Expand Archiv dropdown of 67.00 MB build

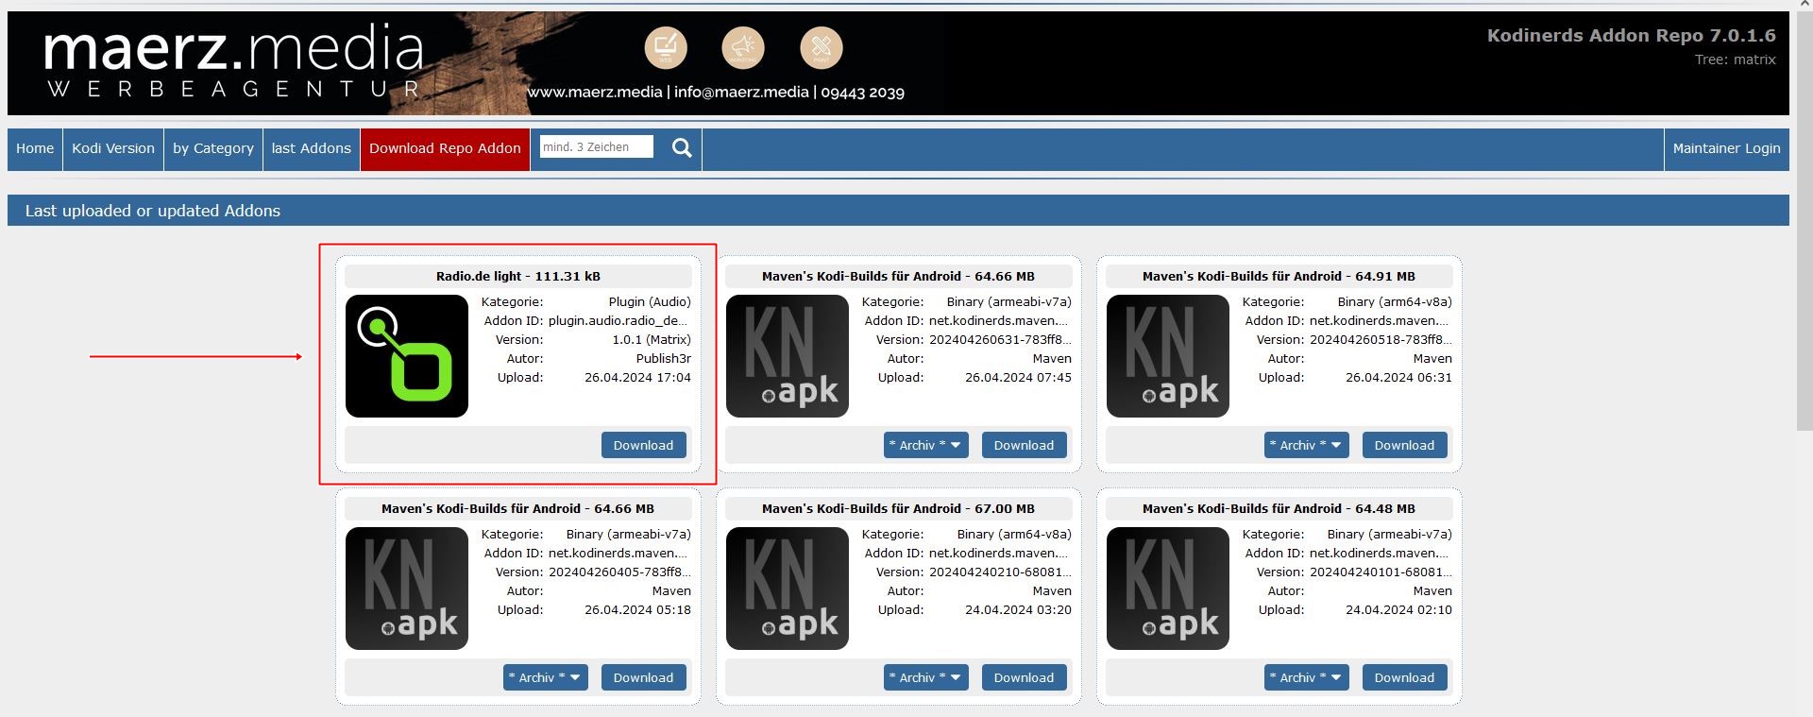[925, 677]
